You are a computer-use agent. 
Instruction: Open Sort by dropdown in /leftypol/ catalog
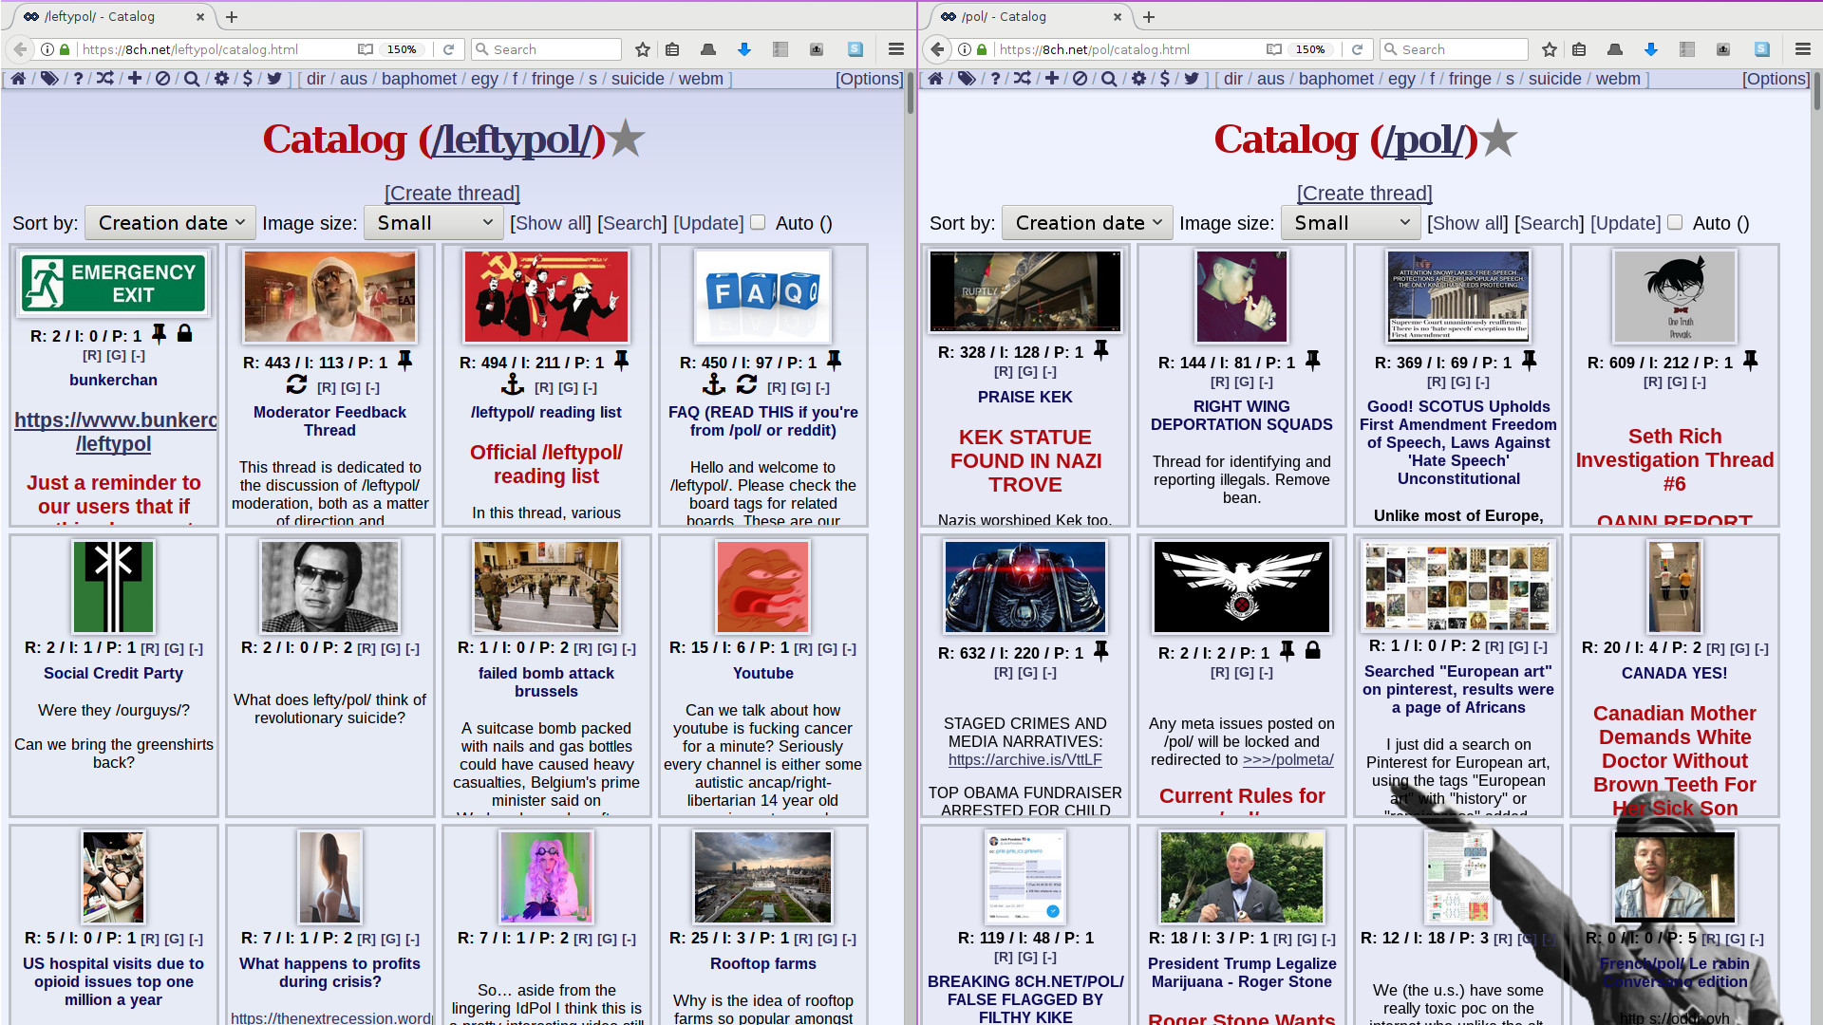[170, 223]
